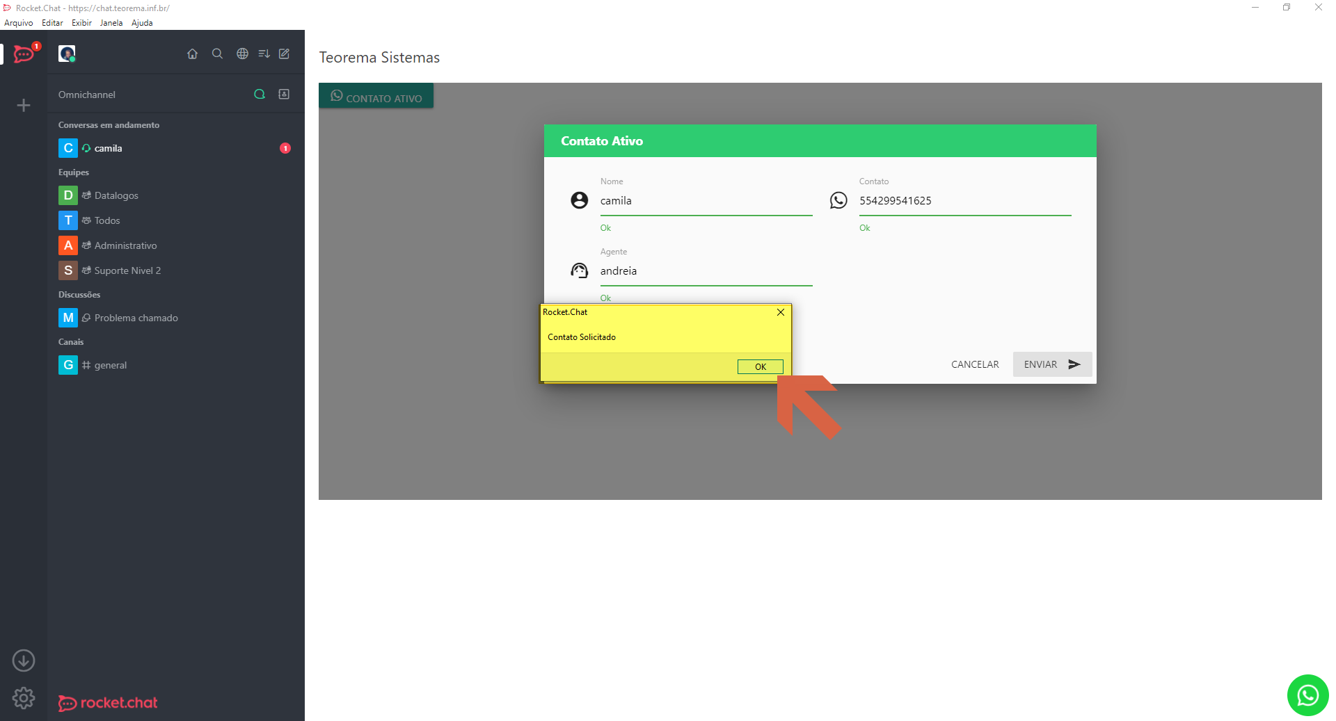Click the user avatar in sidebar header
The height and width of the screenshot is (721, 1336).
pyautogui.click(x=67, y=54)
